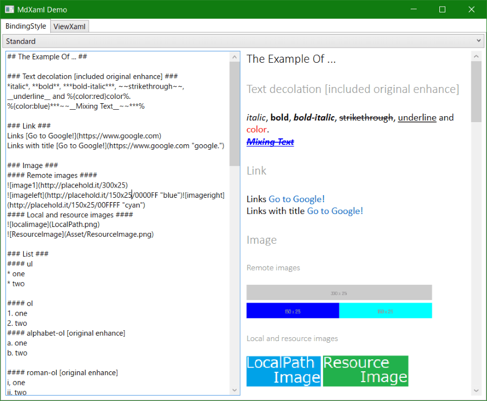The width and height of the screenshot is (487, 401).
Task: Click the LocalPath Image thumbnail
Action: click(284, 371)
